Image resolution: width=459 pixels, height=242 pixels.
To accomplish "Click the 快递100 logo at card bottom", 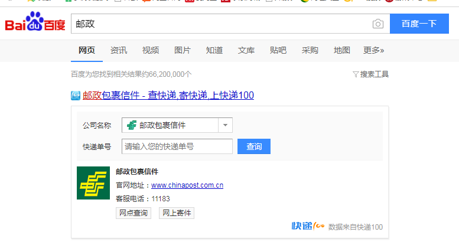I will pyautogui.click(x=308, y=226).
